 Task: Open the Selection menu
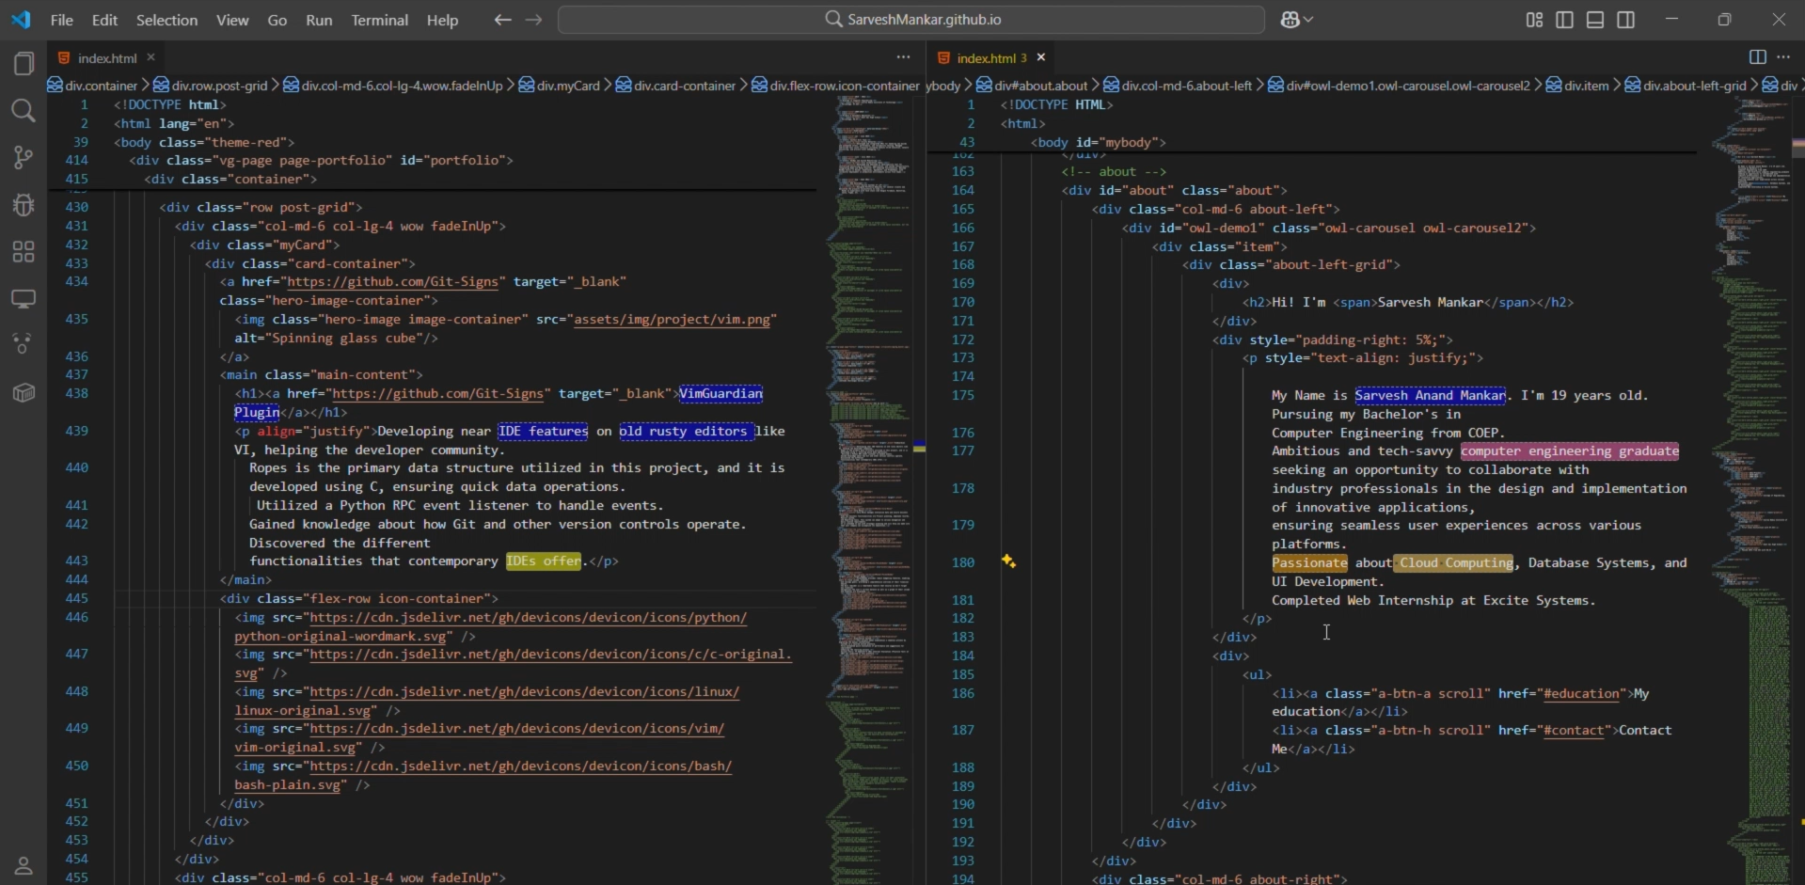point(166,20)
